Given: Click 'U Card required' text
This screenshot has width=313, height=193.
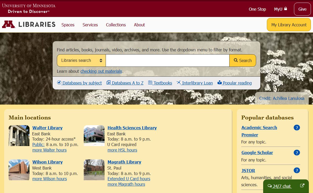Looking at the screenshot, I should [122, 144].
